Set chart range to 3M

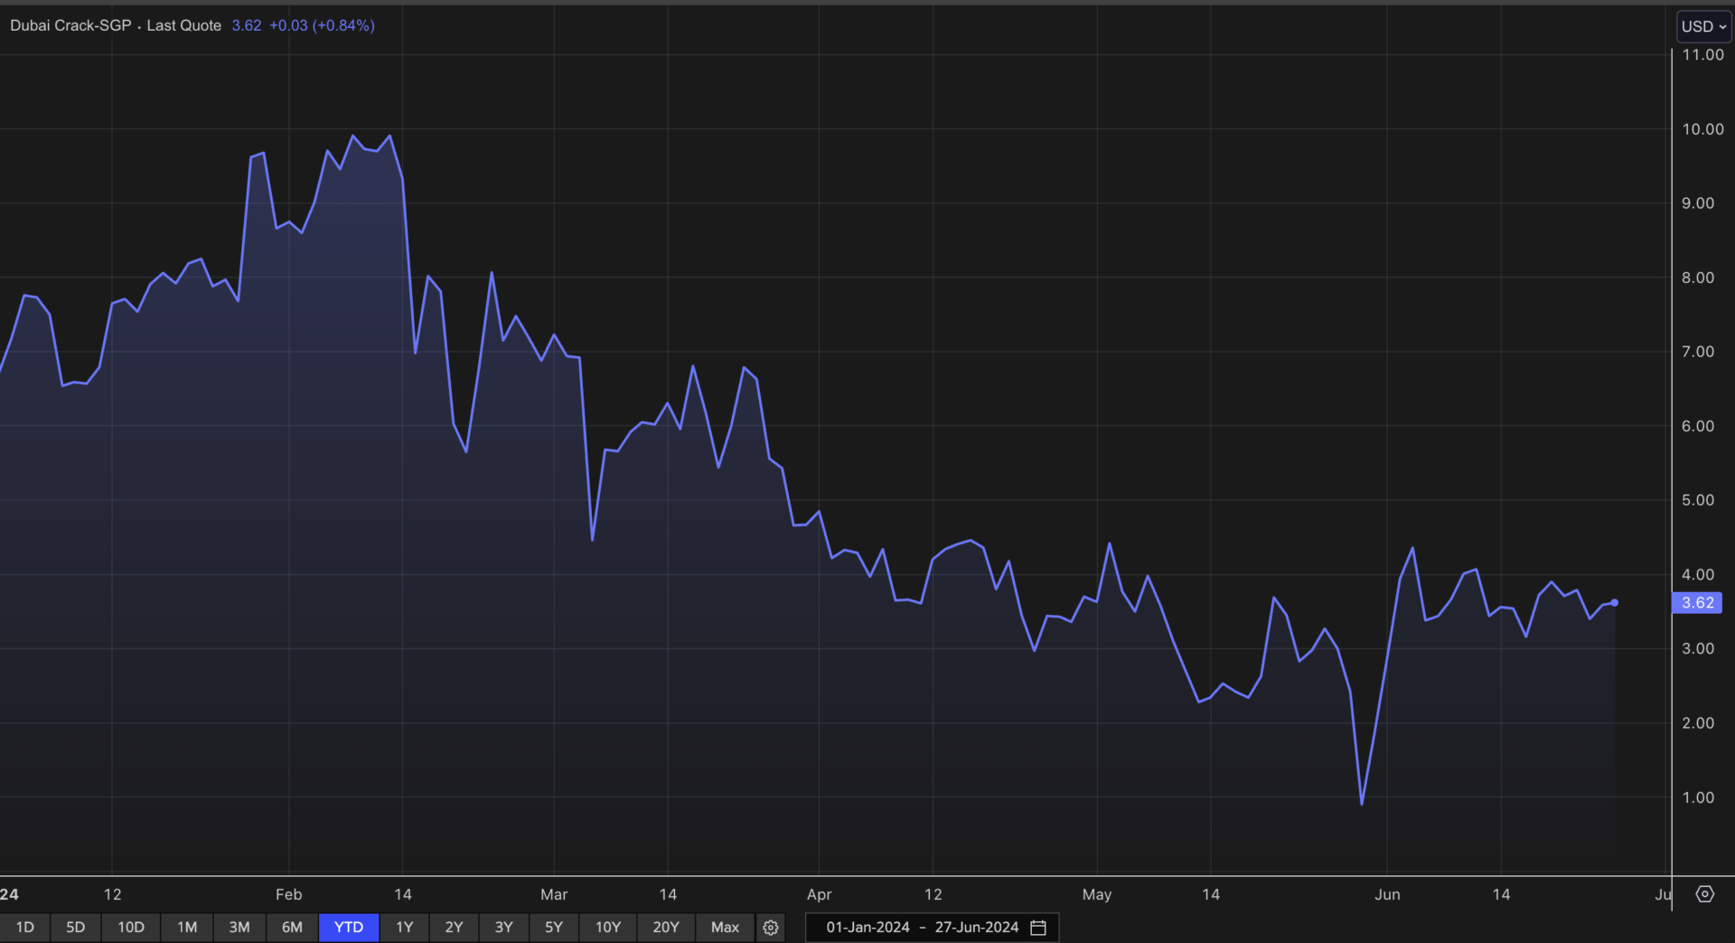tap(239, 928)
